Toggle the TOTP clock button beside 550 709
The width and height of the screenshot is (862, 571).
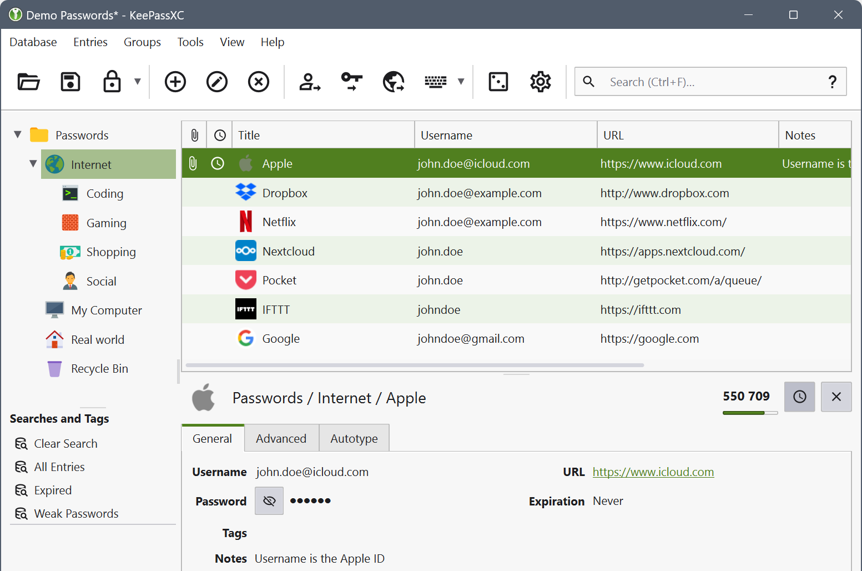[800, 397]
